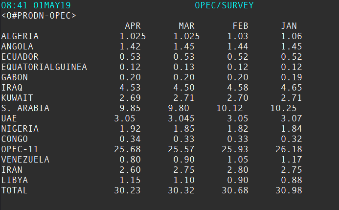Click the IRAQ row label

click(x=12, y=88)
